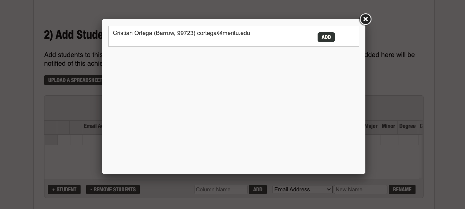Click ADD to create a new column

point(258,189)
